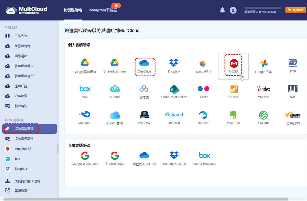The image size is (307, 201).
Task: Click the 數據流量 3.48KB/1800GB text
Action: (260, 12)
